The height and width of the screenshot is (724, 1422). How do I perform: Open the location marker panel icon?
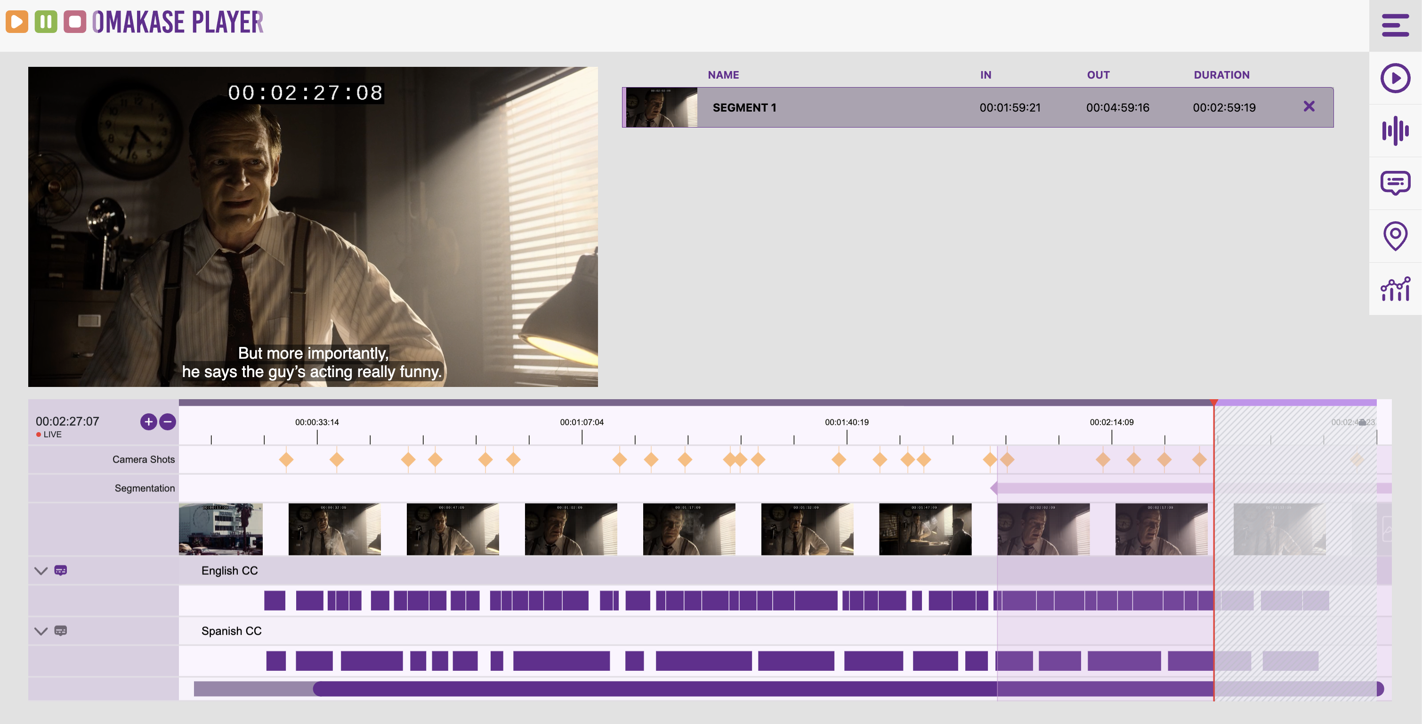[x=1395, y=236]
